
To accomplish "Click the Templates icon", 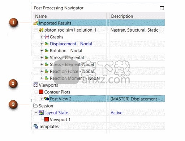I will 36,126.
